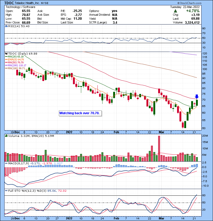Click the SCTR (Large) 3.4 value
This screenshot has width=213, height=221.
click(115, 23)
